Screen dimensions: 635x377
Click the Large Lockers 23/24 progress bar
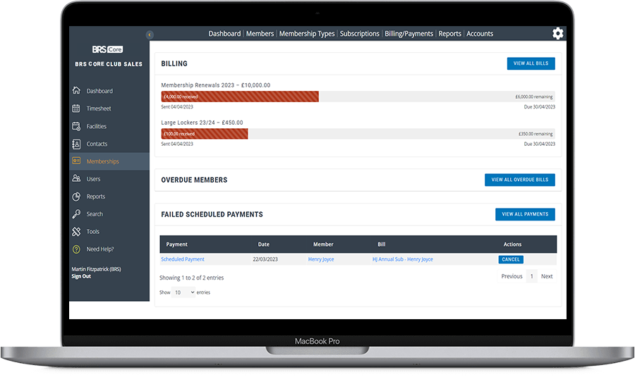(x=358, y=134)
